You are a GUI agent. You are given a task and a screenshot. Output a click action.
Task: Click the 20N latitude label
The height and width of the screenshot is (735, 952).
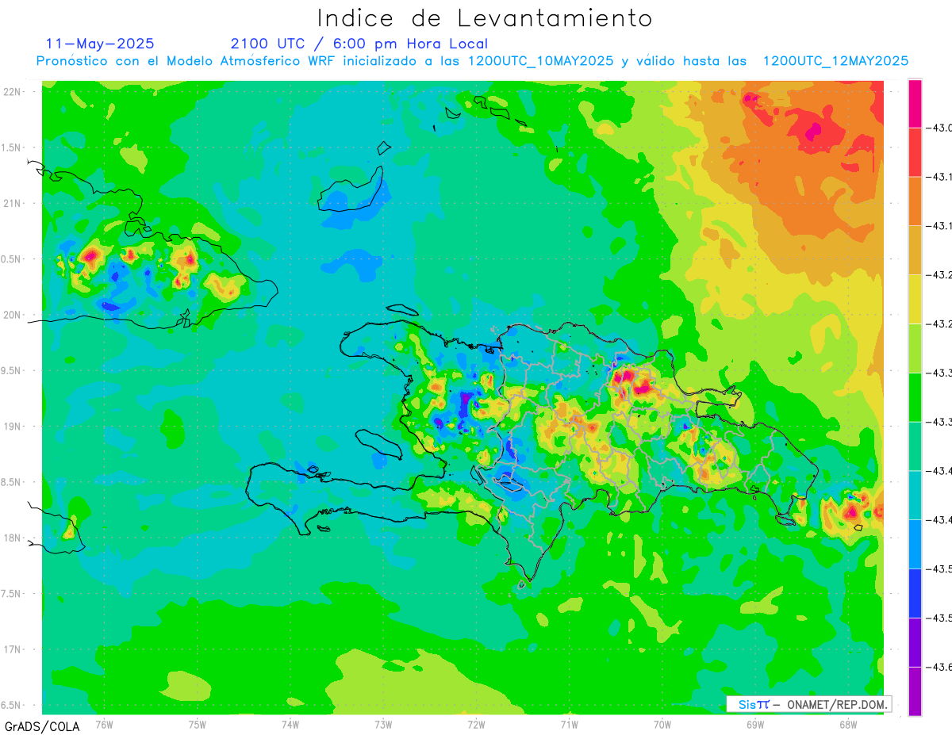click(x=12, y=315)
